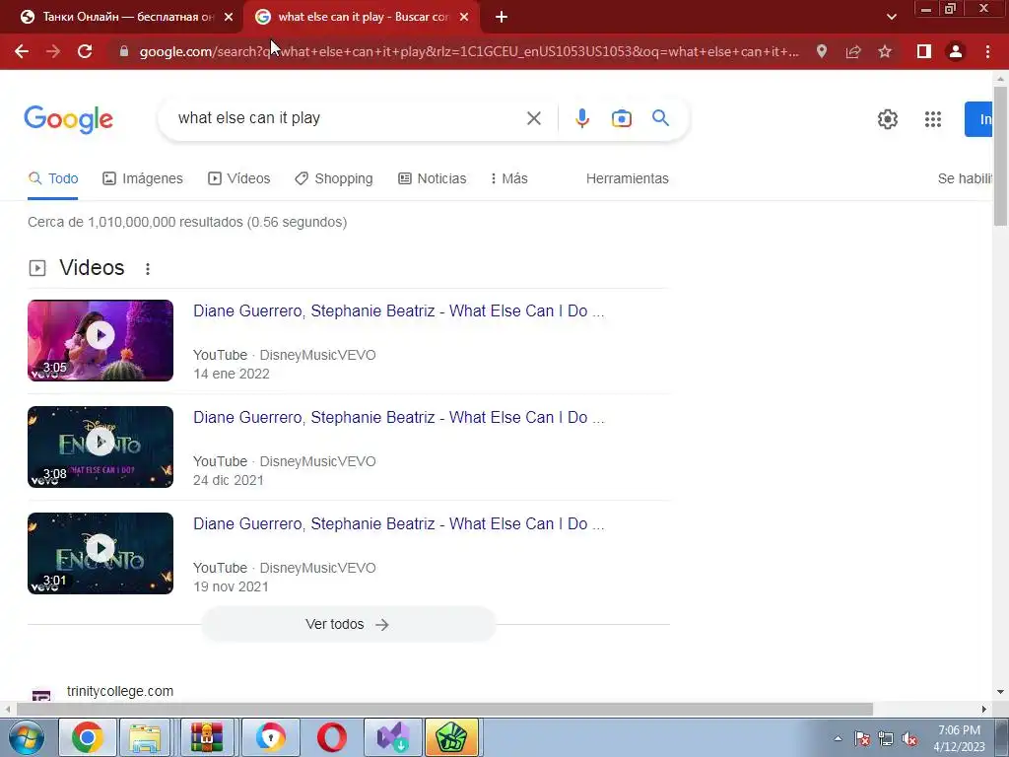Open the Videos section options dots
This screenshot has height=757, width=1009.
(x=148, y=269)
